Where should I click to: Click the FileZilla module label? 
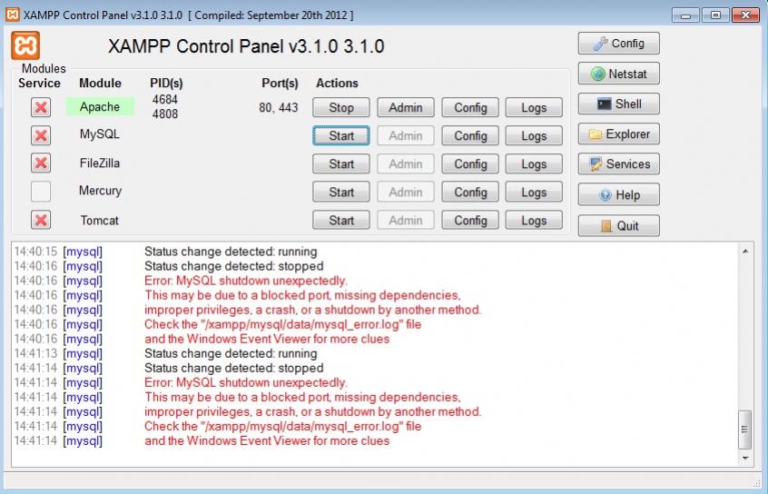pyautogui.click(x=100, y=163)
